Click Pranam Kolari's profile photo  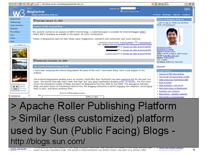175,36
